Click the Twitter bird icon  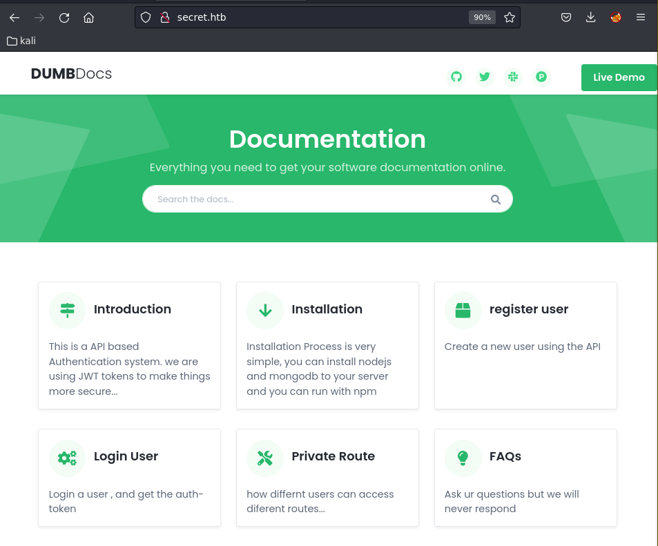click(x=485, y=77)
